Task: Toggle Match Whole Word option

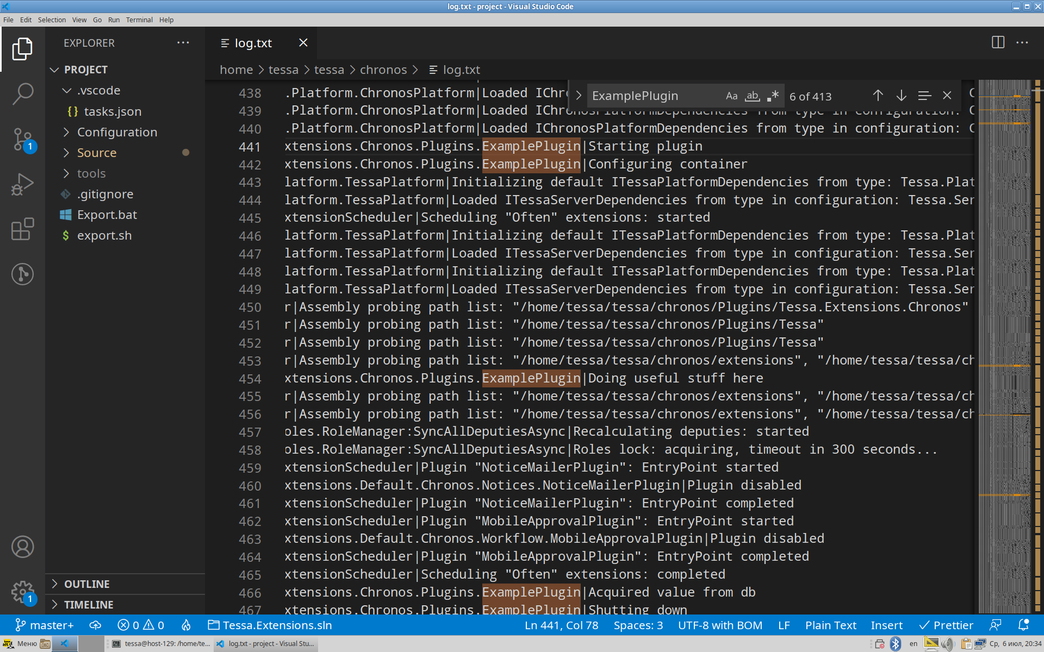Action: tap(752, 96)
